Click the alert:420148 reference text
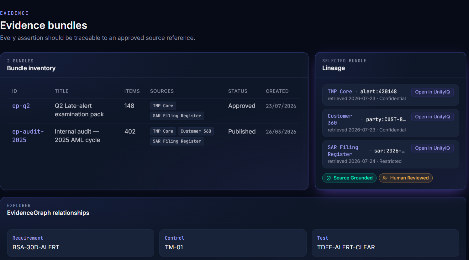 pos(378,92)
